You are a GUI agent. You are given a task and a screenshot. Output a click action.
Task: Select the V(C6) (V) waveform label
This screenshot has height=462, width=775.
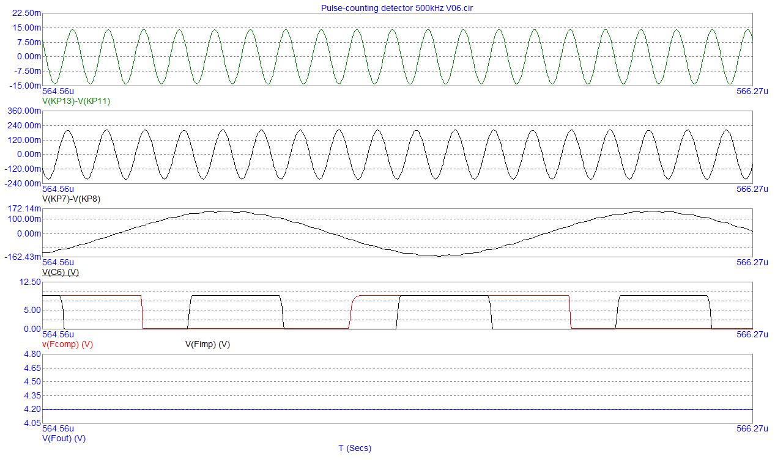(60, 271)
